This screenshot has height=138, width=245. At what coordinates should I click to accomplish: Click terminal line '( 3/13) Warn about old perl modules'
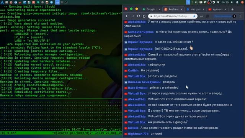(31, 24)
